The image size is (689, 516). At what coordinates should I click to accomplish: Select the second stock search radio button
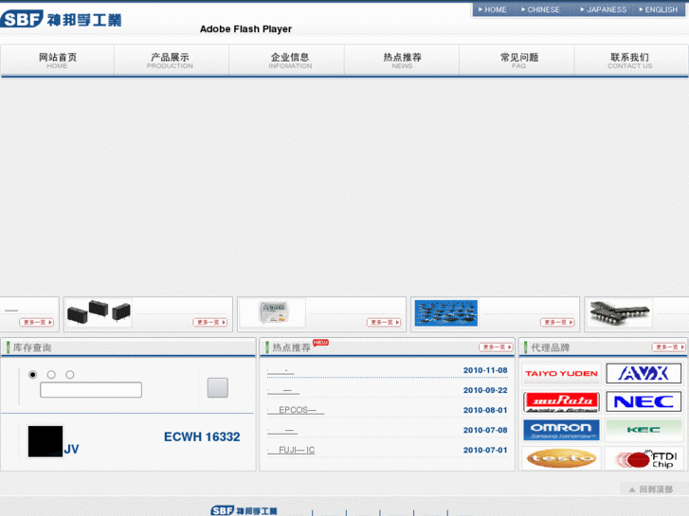pyautogui.click(x=51, y=375)
